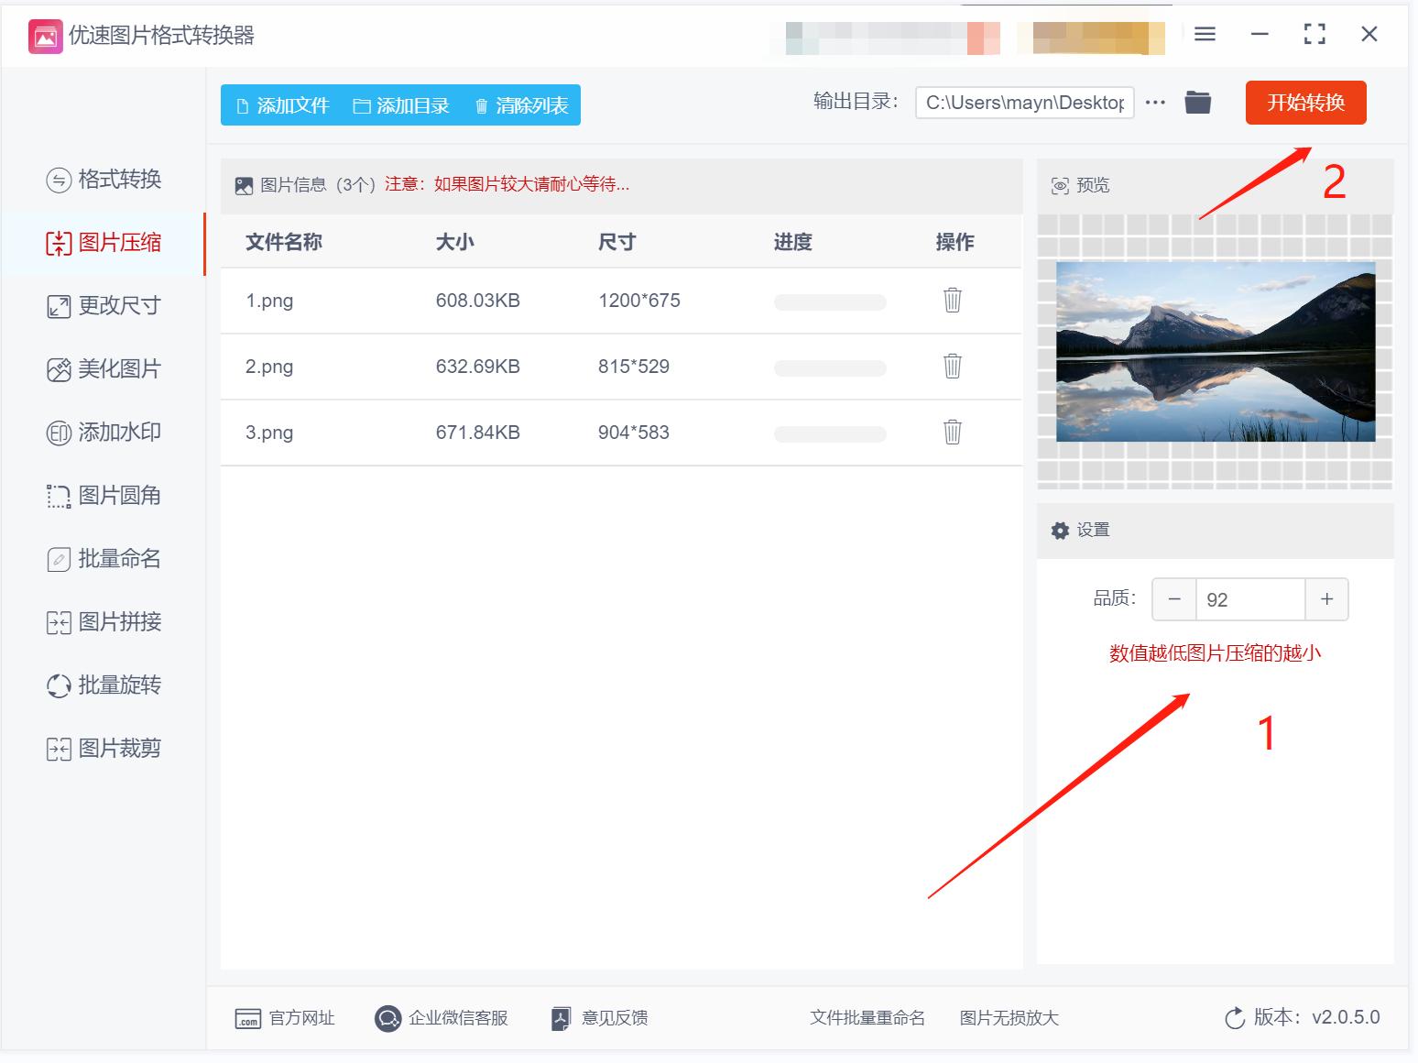Decrease quality with the minus stepper
1418x1063 pixels.
pos(1173,598)
